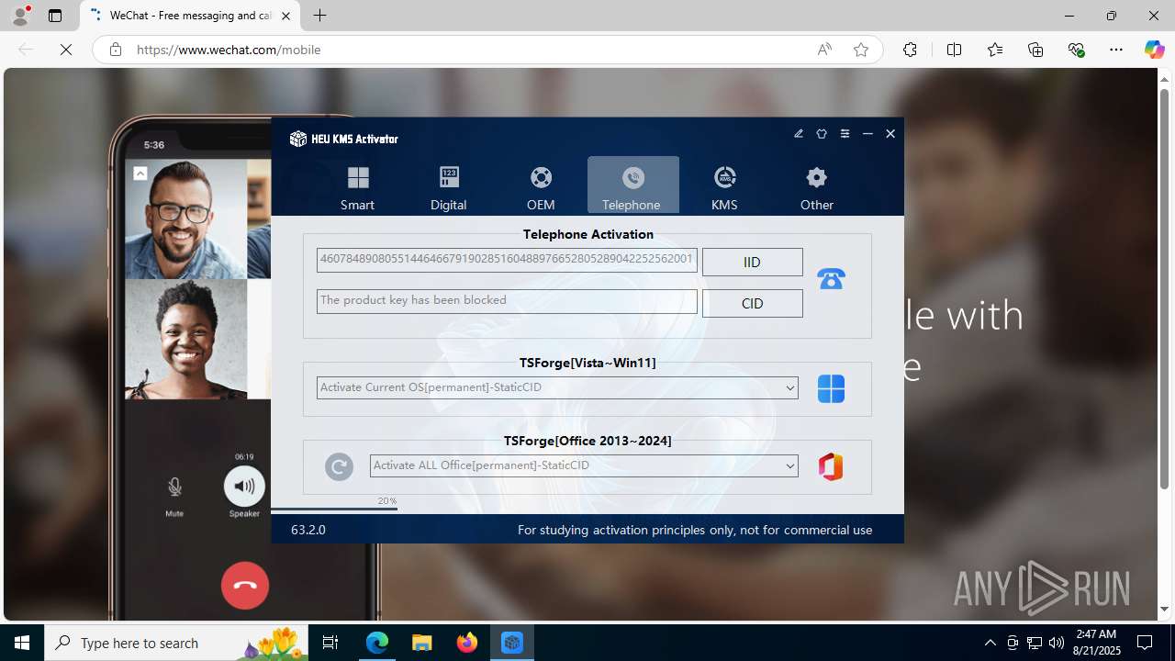Click the Edge back arrow
This screenshot has height=661, width=1175.
26,50
